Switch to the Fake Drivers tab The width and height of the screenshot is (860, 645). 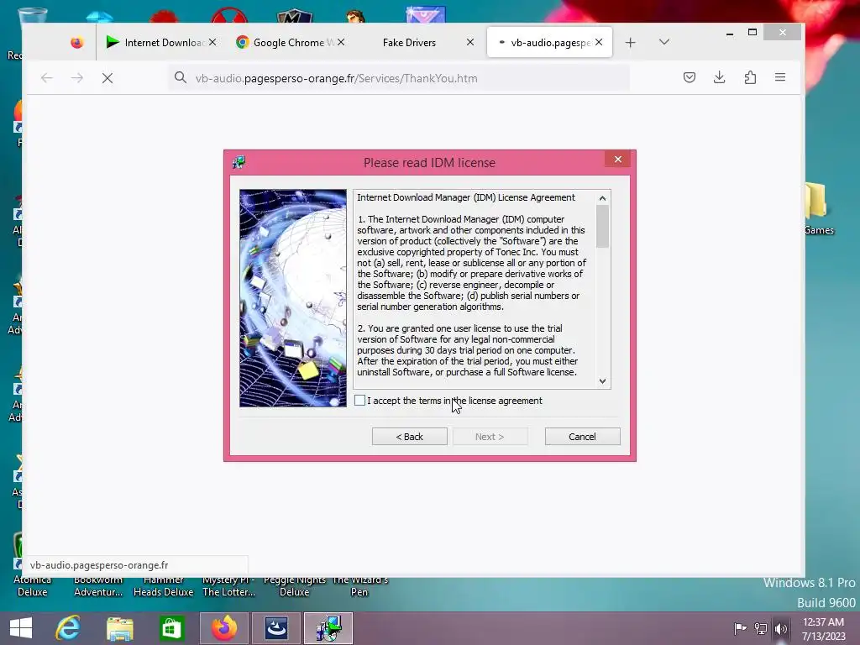(409, 42)
